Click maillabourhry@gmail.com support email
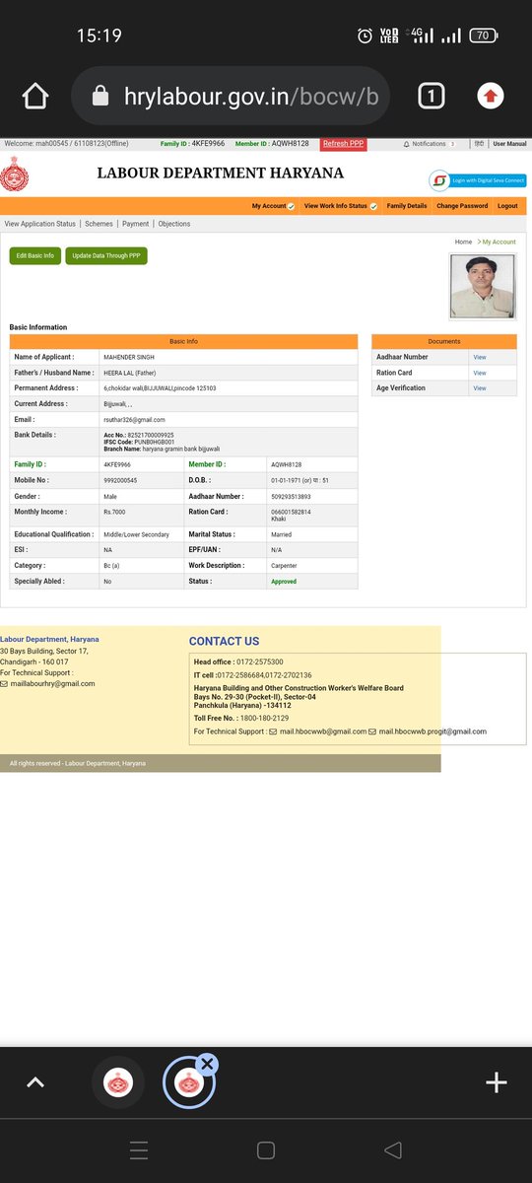Viewport: 532px width, 1183px height. (53, 683)
